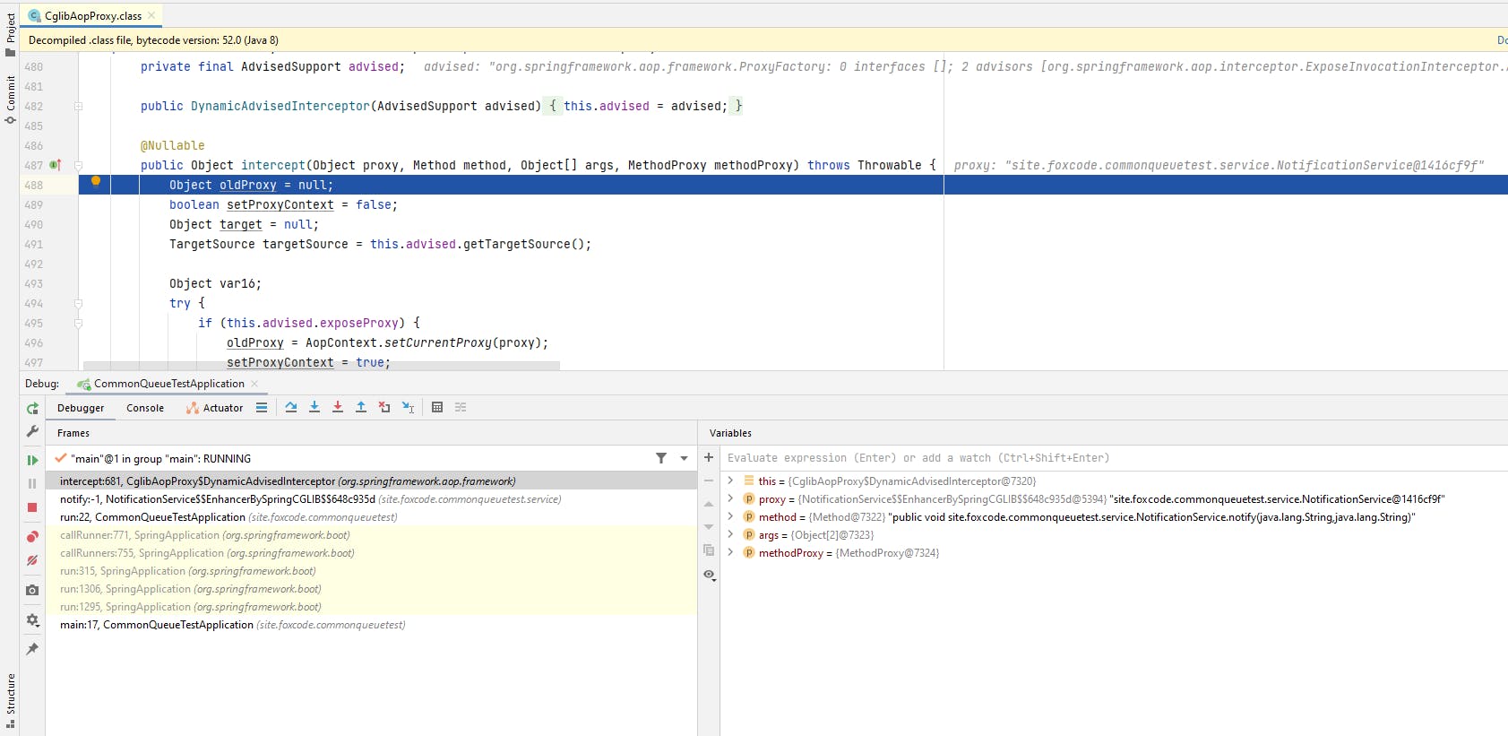This screenshot has width=1508, height=736.
Task: Click the threads layout hamburger icon
Action: click(x=262, y=407)
